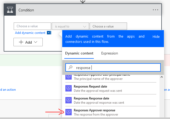
Task: Hide the dynamic content panel
Action: click(156, 36)
